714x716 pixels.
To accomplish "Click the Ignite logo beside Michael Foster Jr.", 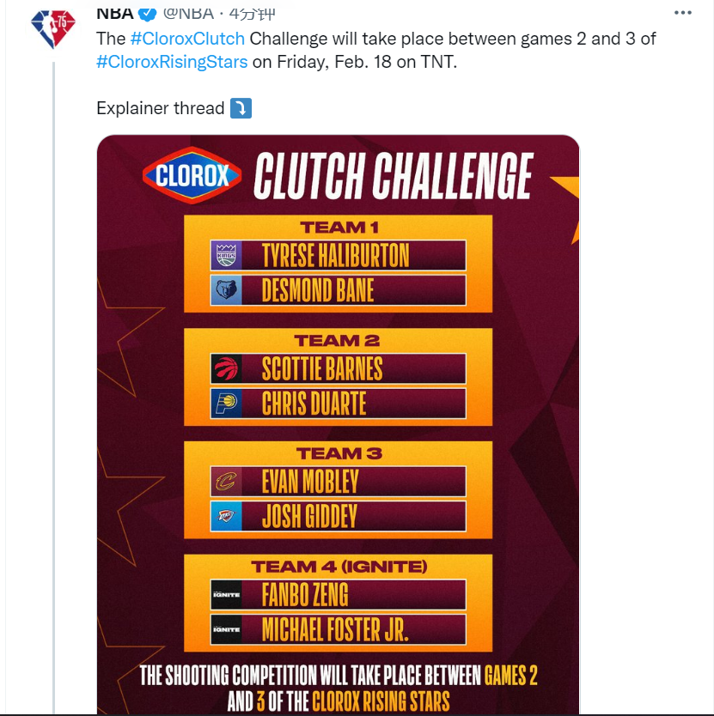I will coord(226,629).
